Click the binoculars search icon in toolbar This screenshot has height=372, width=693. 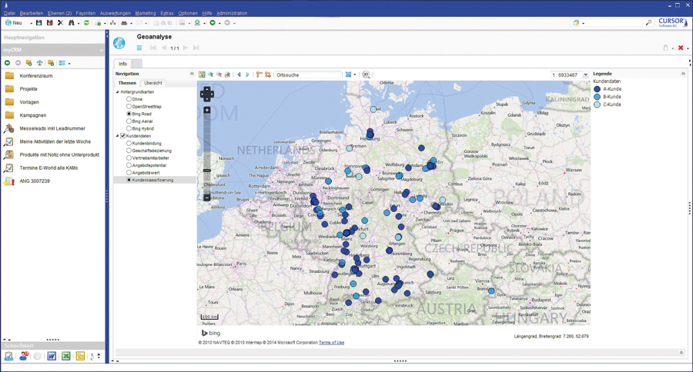72,23
